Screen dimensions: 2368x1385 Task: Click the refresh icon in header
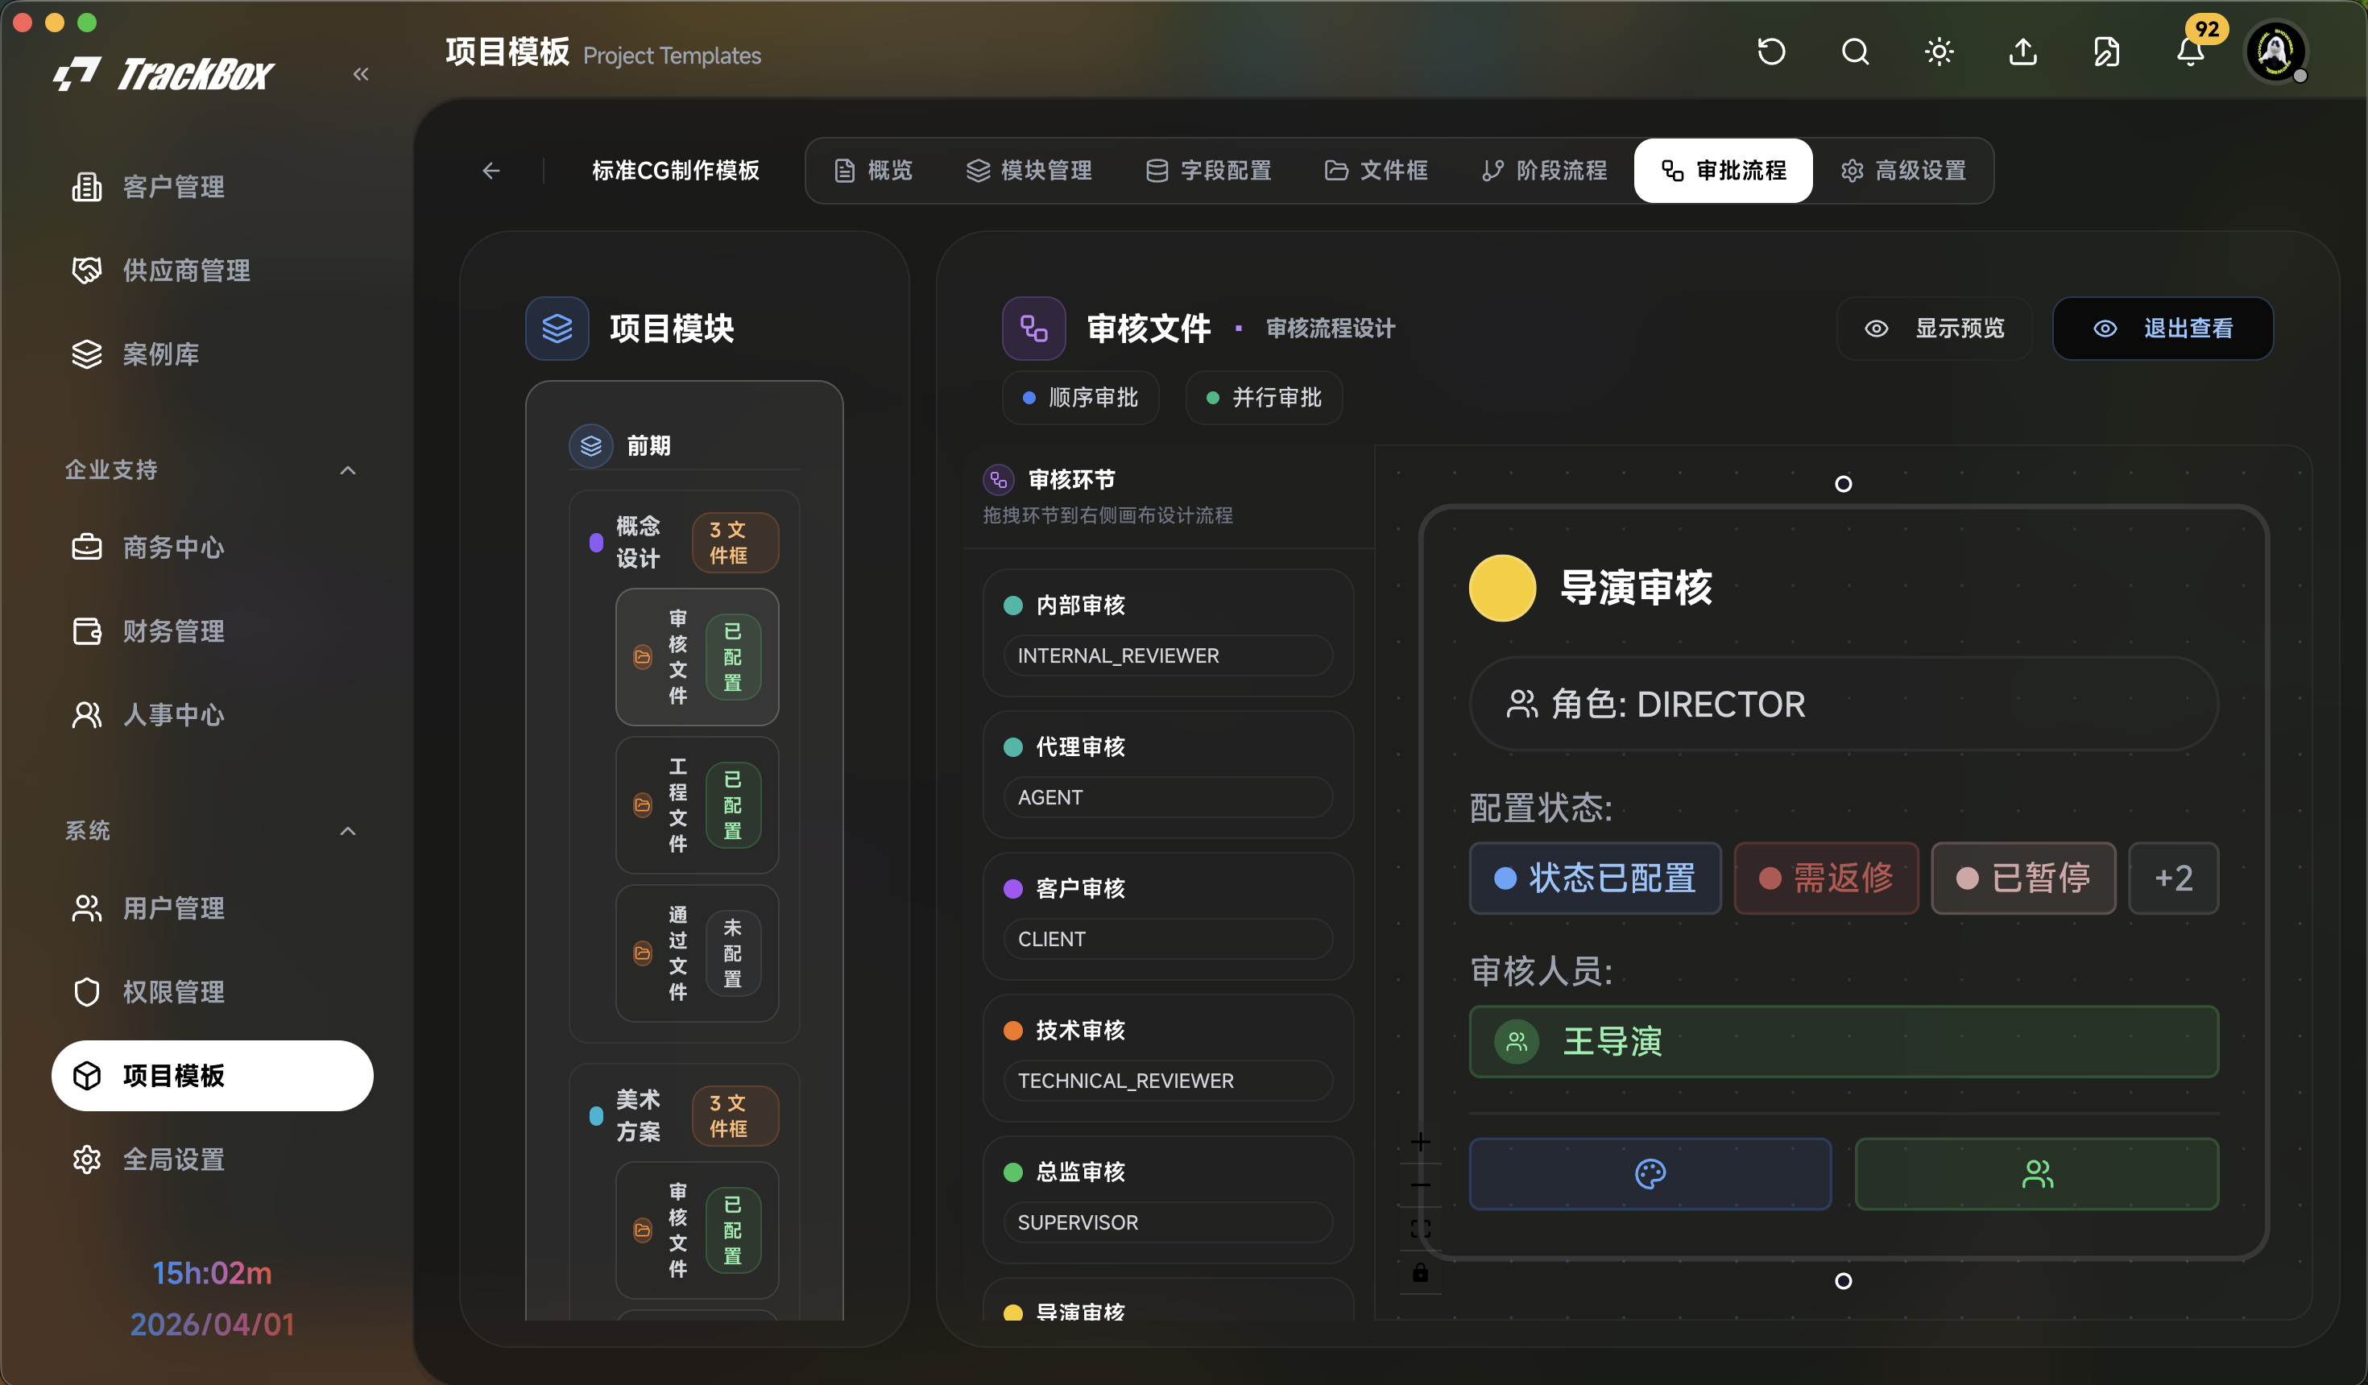click(1771, 52)
